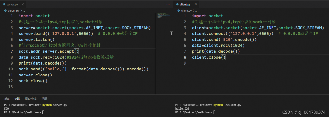Click server.py breadcrumb file item
The height and width of the screenshot is (117, 329).
coord(13,11)
